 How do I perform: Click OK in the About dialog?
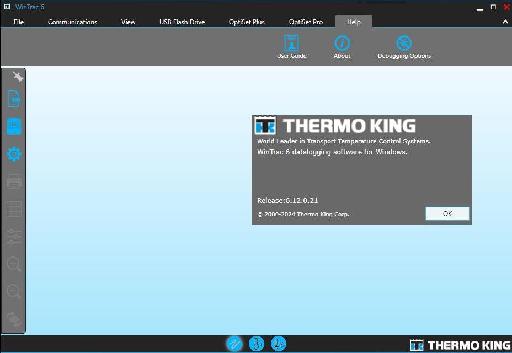(x=447, y=213)
